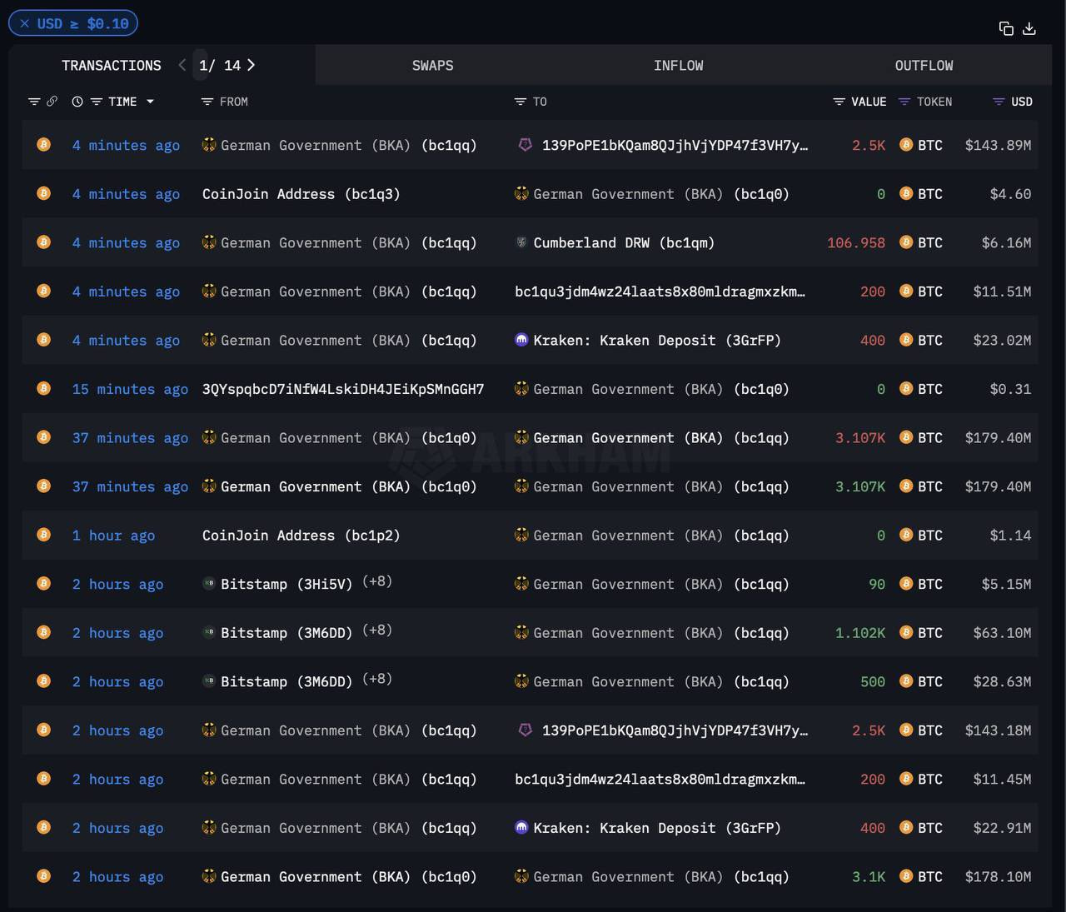Image resolution: width=1066 pixels, height=912 pixels.
Task: Go to previous transactions page
Action: tap(182, 65)
